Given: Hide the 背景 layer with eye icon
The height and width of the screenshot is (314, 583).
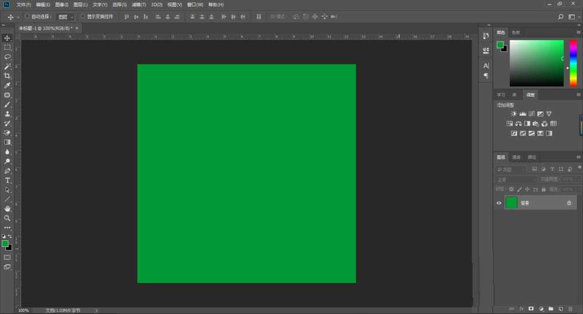Looking at the screenshot, I should coord(499,203).
